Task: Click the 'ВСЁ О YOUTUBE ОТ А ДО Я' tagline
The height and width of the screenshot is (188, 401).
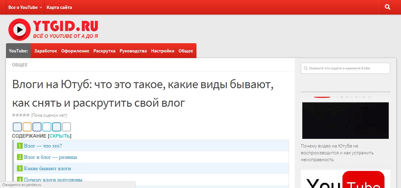Action: tap(65, 36)
